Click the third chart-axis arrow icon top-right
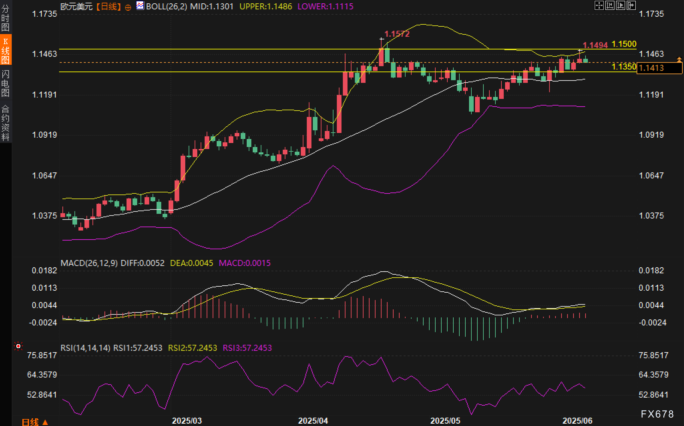The width and height of the screenshot is (684, 426). click(x=620, y=5)
